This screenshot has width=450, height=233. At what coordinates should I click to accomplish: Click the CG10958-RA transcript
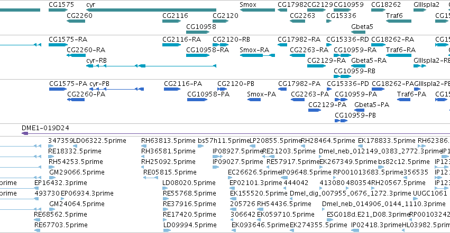pyautogui.click(x=198, y=55)
